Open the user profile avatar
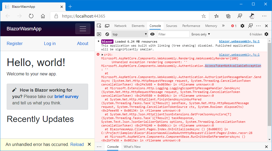The image size is (272, 151). pyautogui.click(x=252, y=16)
